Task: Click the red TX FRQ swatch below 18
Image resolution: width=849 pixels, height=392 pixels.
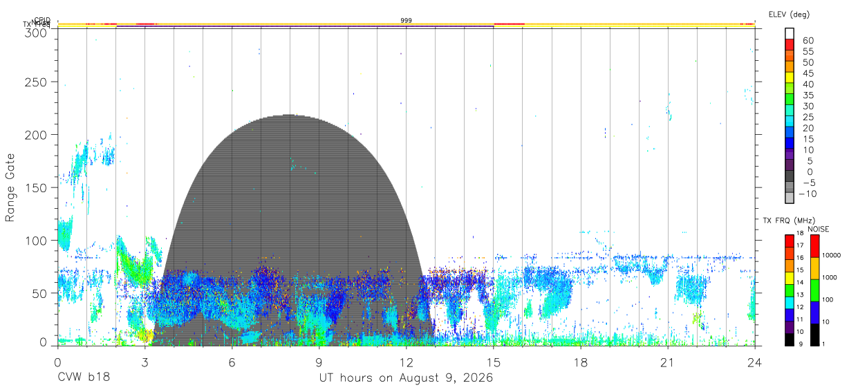Action: point(790,241)
